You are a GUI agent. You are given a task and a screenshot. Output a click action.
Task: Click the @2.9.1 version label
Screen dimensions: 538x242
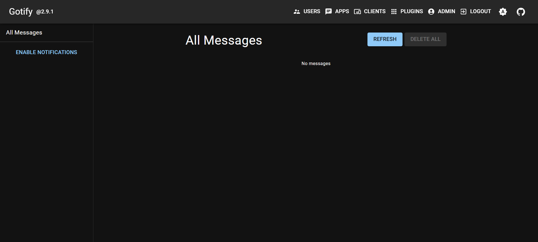pos(45,12)
